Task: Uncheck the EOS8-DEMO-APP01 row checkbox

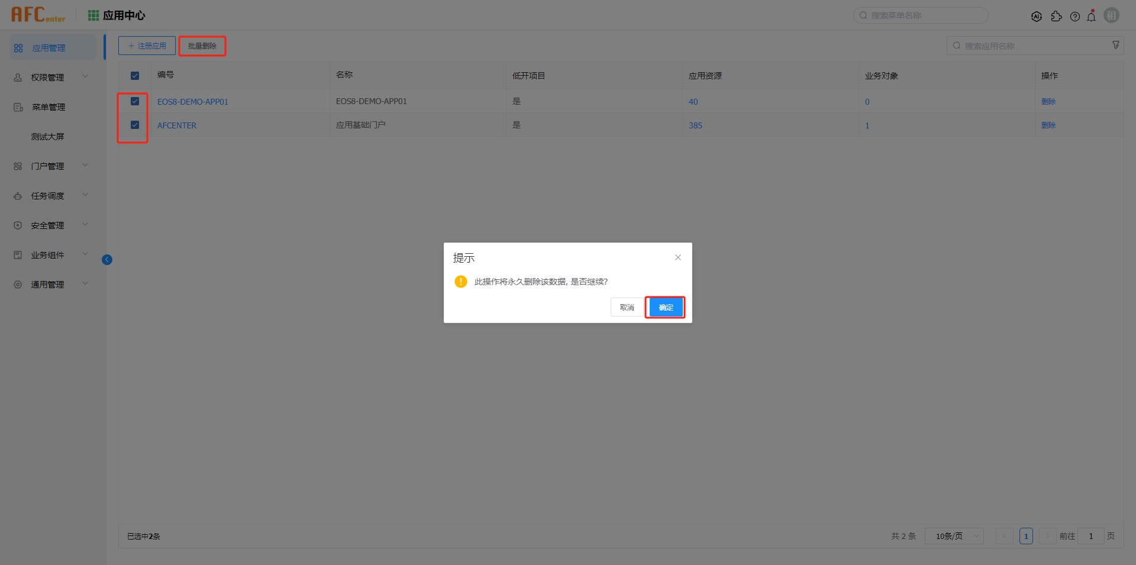Action: (135, 101)
